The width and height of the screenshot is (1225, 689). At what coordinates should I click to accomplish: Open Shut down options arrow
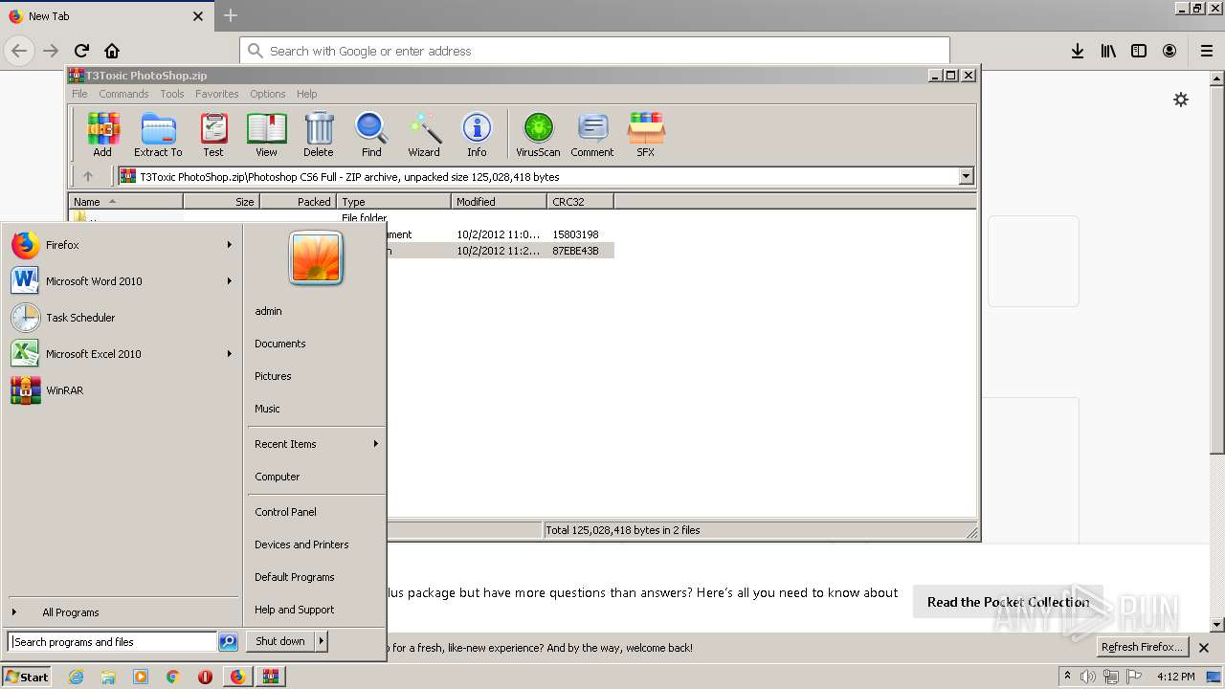tap(322, 641)
